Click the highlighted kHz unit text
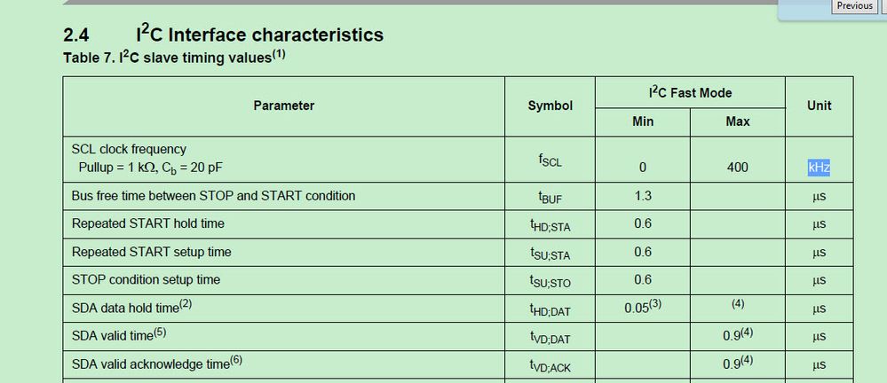The height and width of the screenshot is (383, 887). 819,168
